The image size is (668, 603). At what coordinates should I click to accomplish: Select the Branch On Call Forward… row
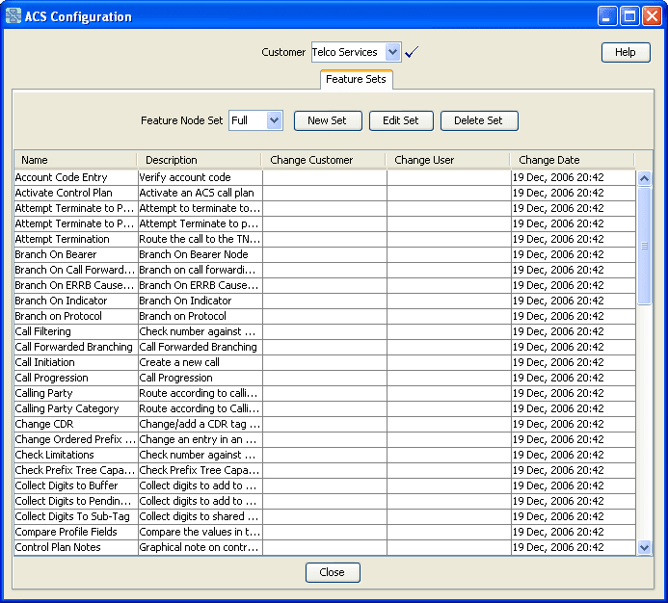coord(325,270)
